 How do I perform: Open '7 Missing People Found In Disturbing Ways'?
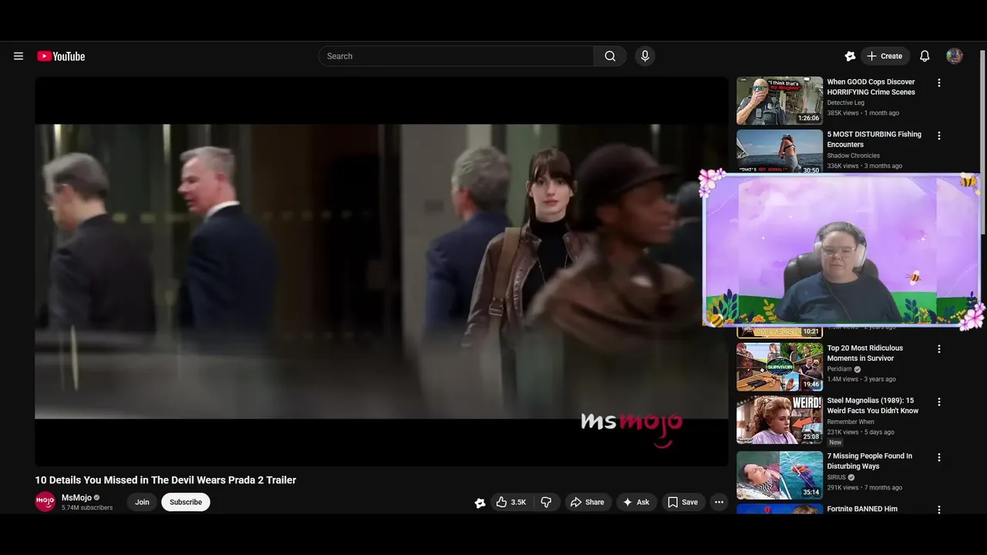click(870, 461)
